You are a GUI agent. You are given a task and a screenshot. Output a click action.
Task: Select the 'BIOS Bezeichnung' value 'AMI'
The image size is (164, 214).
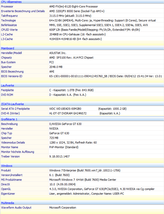tap(52, 72)
